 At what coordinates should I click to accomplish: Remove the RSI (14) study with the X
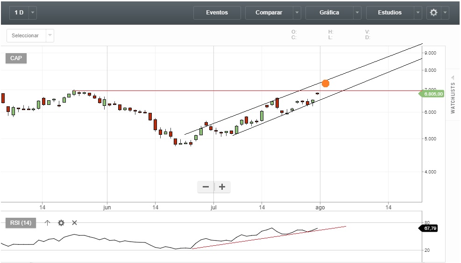coord(74,223)
